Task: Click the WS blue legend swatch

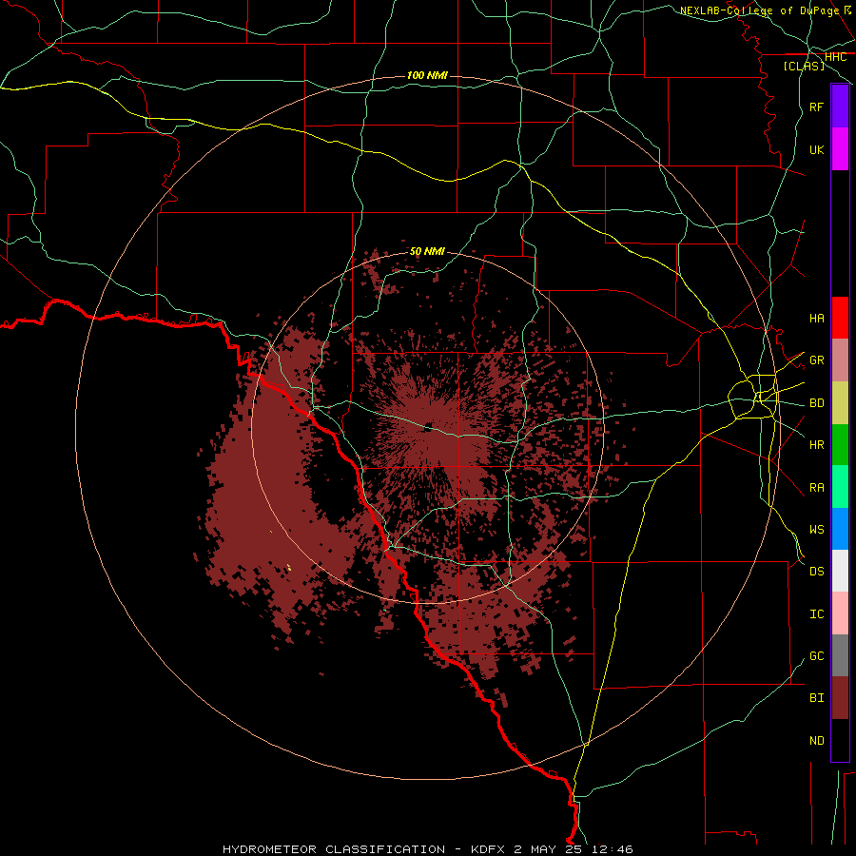Action: [840, 529]
